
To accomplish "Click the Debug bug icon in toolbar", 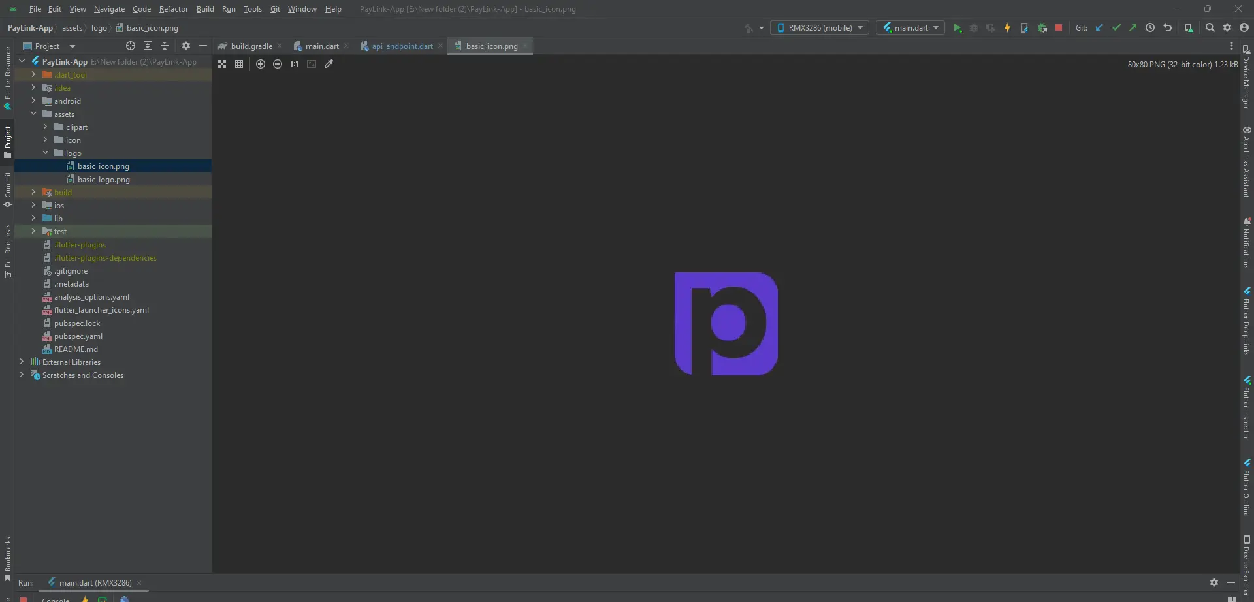I will pyautogui.click(x=974, y=28).
